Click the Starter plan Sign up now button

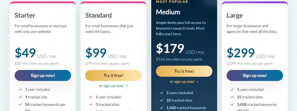(x=43, y=75)
